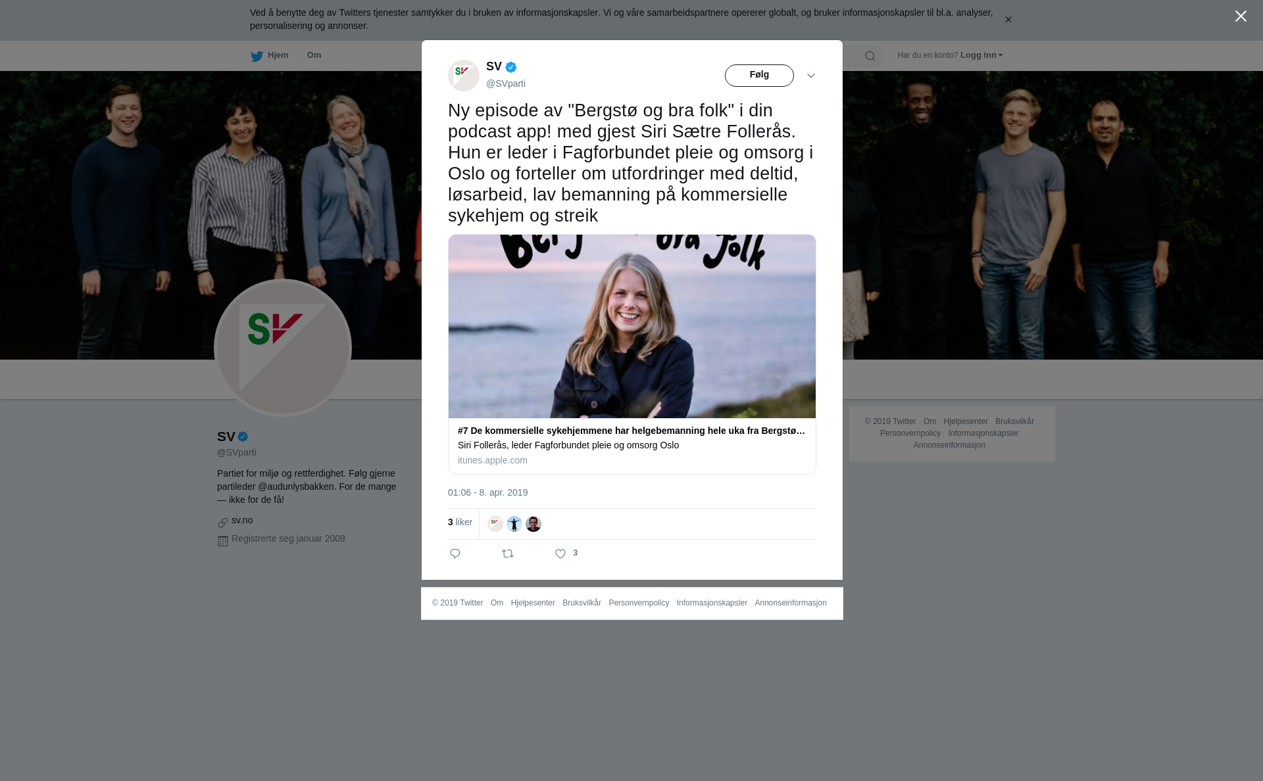
Task: Open Informasjonskapsler in right sidebar footer
Action: tap(983, 433)
